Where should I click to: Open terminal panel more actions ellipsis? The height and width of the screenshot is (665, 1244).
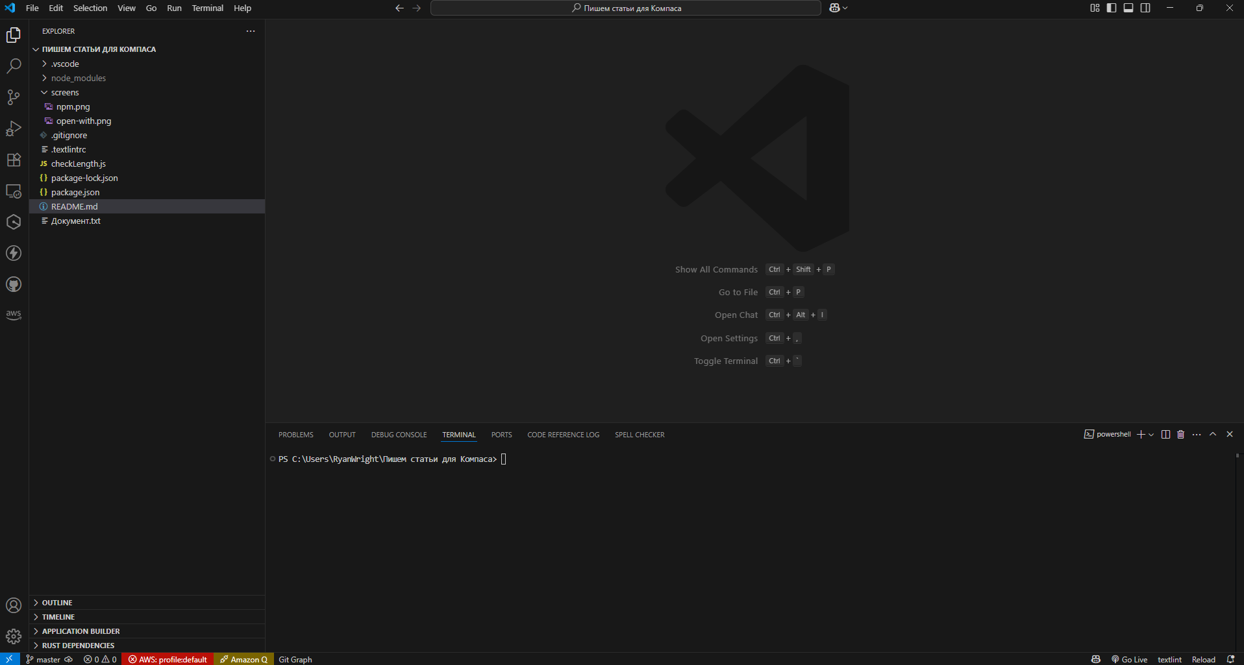click(x=1197, y=435)
